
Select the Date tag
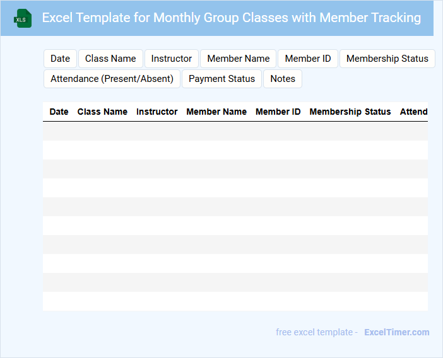pyautogui.click(x=60, y=59)
